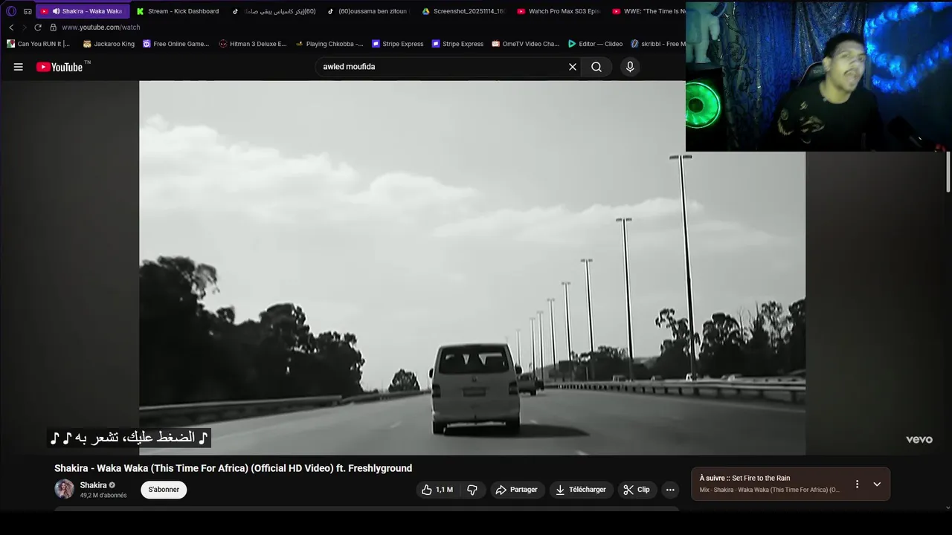The width and height of the screenshot is (952, 535).
Task: Open Can You RUN It bookmark
Action: (x=38, y=44)
